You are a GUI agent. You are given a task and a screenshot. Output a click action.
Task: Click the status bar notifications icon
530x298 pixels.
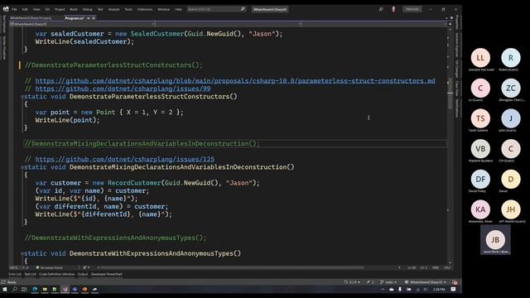[455, 282]
